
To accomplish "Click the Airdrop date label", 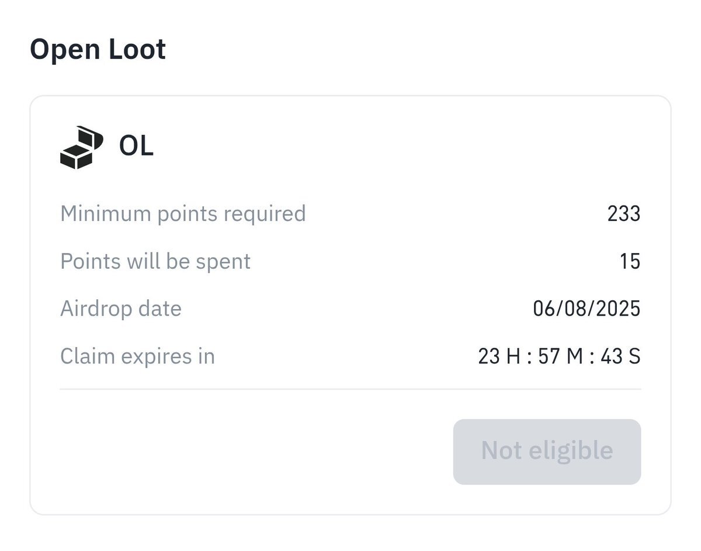I will [x=121, y=309].
